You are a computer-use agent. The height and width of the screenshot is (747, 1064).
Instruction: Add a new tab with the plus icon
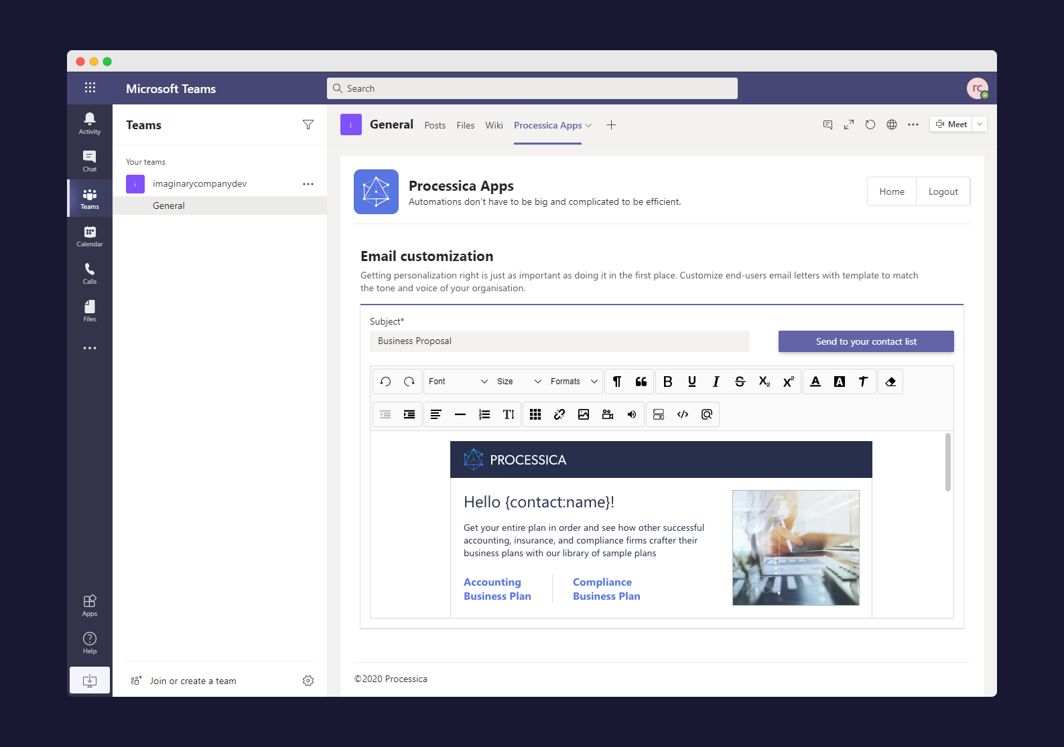pyautogui.click(x=611, y=125)
